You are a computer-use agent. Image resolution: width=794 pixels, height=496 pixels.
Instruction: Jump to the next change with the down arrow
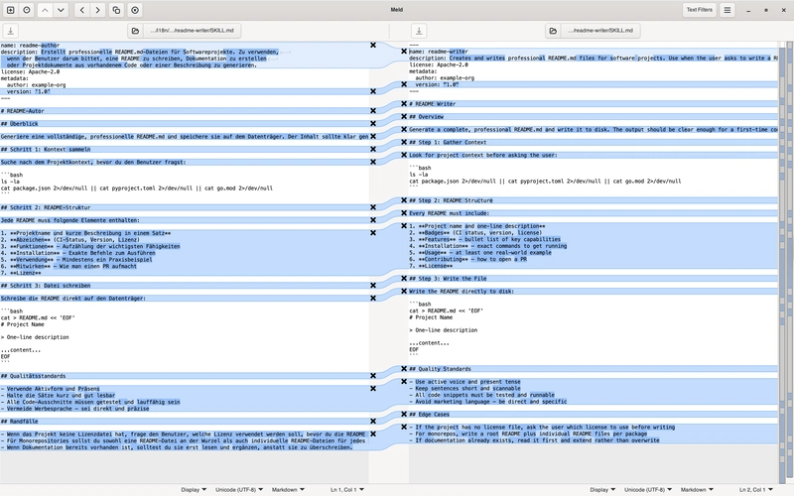coord(62,10)
